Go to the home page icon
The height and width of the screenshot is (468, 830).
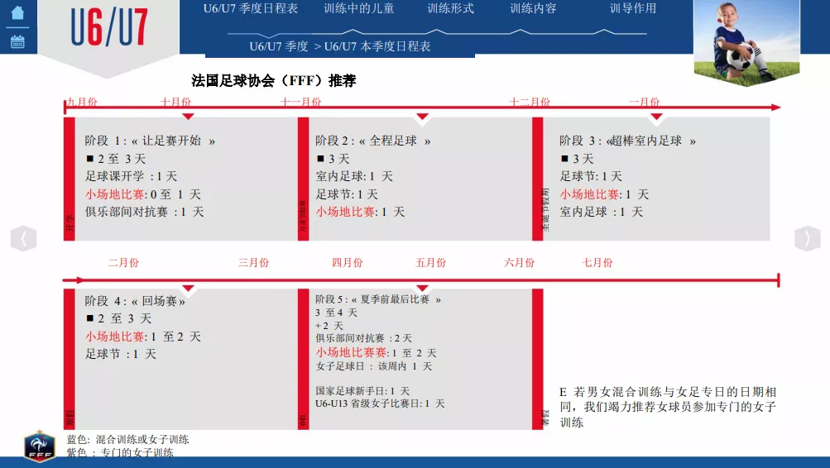tap(17, 12)
